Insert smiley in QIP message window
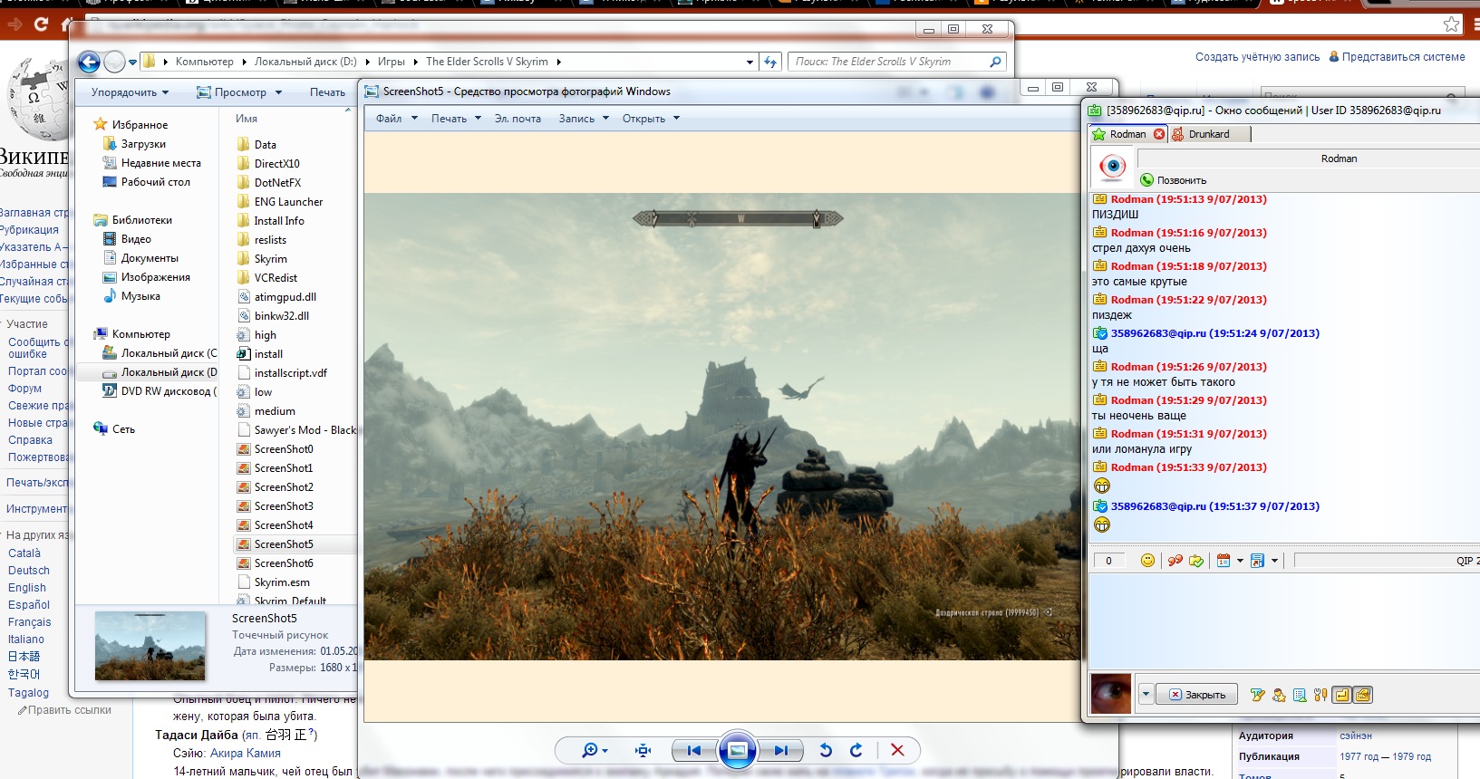This screenshot has height=779, width=1480. click(1147, 561)
